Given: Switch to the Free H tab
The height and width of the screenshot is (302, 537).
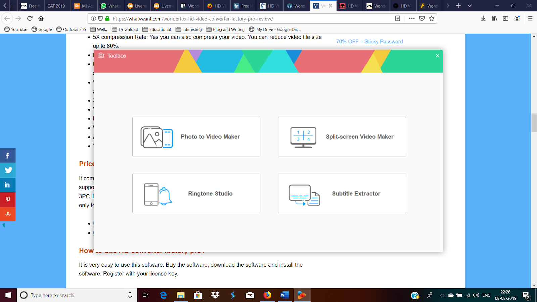Looking at the screenshot, I should point(244,6).
